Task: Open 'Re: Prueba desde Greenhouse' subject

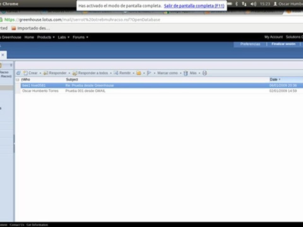Action: (89, 85)
